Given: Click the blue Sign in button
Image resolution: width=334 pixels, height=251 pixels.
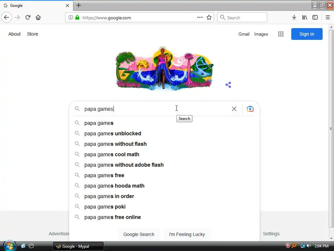Looking at the screenshot, I should point(307,34).
